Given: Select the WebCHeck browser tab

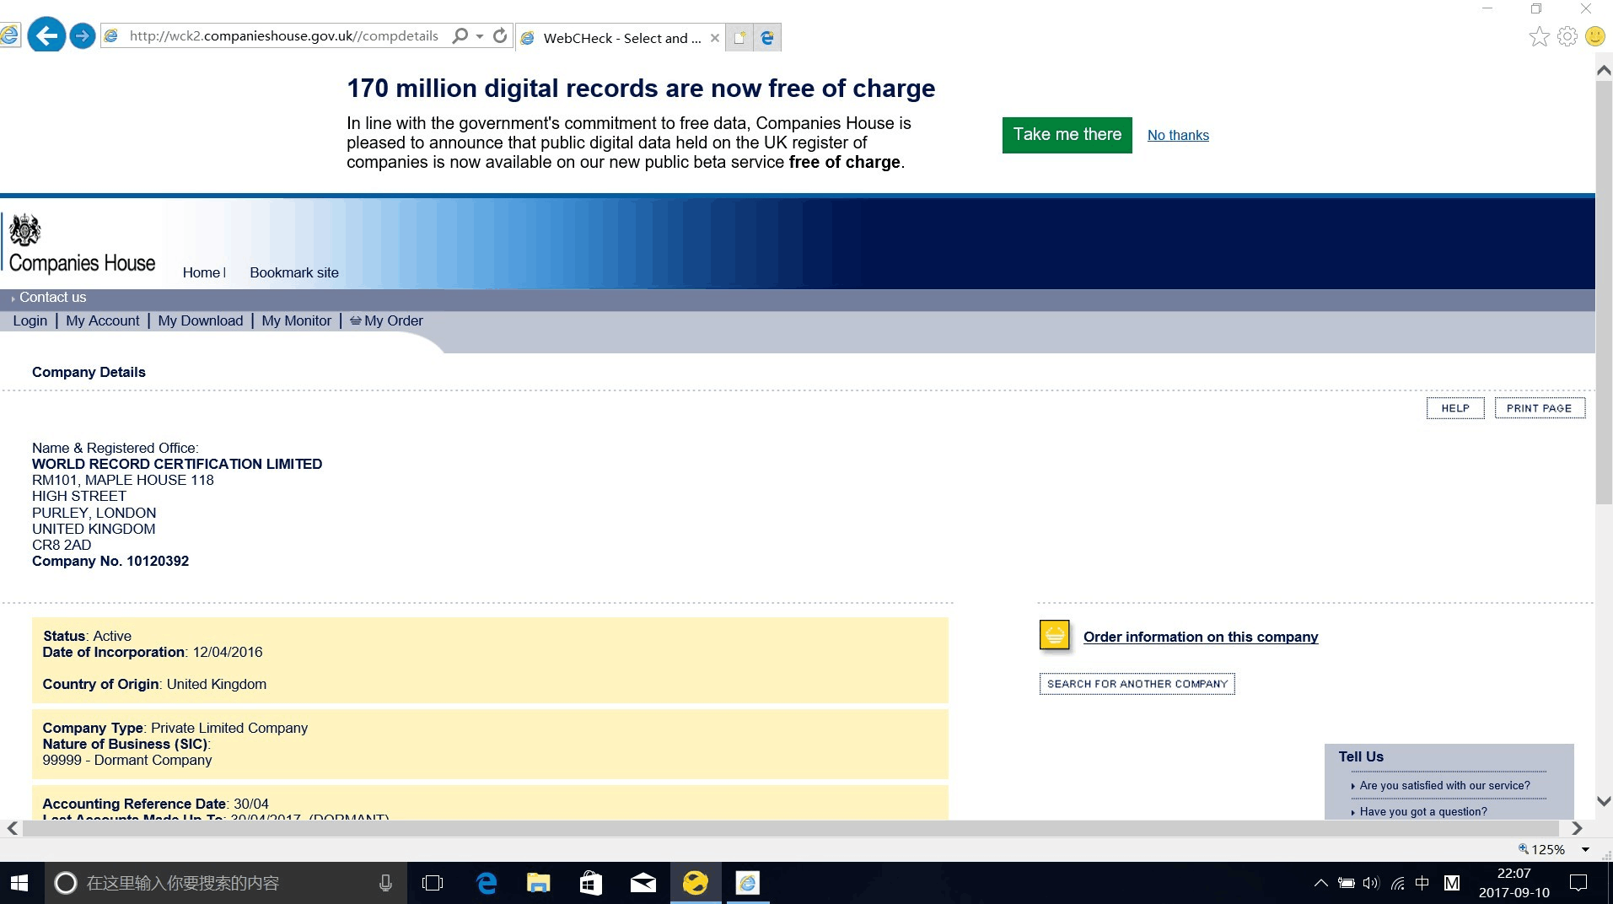Looking at the screenshot, I should coord(621,38).
